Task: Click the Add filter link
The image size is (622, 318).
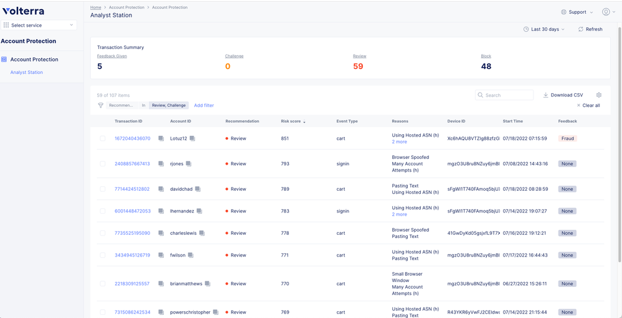Action: (204, 106)
